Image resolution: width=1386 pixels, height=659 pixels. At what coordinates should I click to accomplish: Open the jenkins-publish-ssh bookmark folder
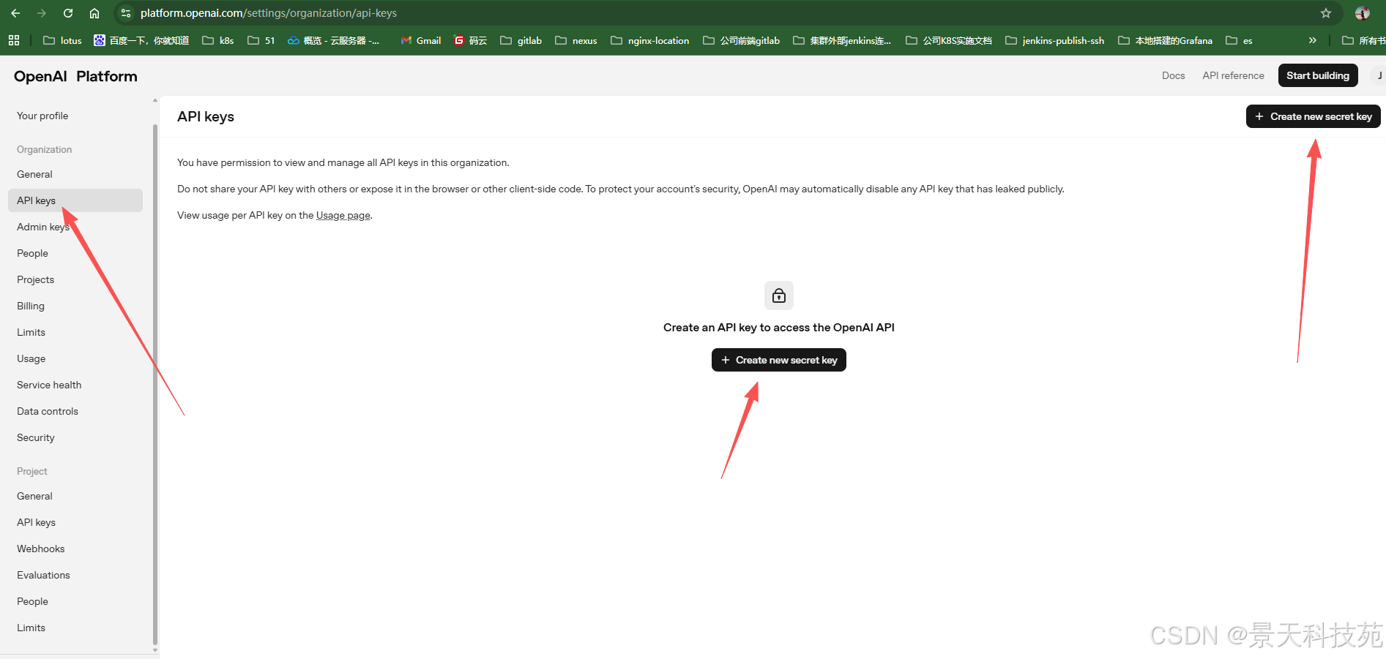pos(1055,40)
